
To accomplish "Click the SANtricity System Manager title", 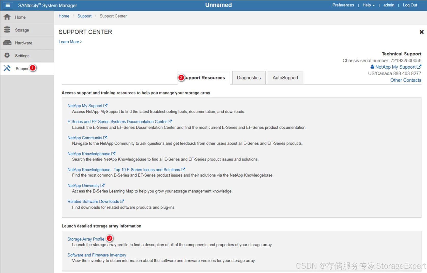I will coord(48,5).
